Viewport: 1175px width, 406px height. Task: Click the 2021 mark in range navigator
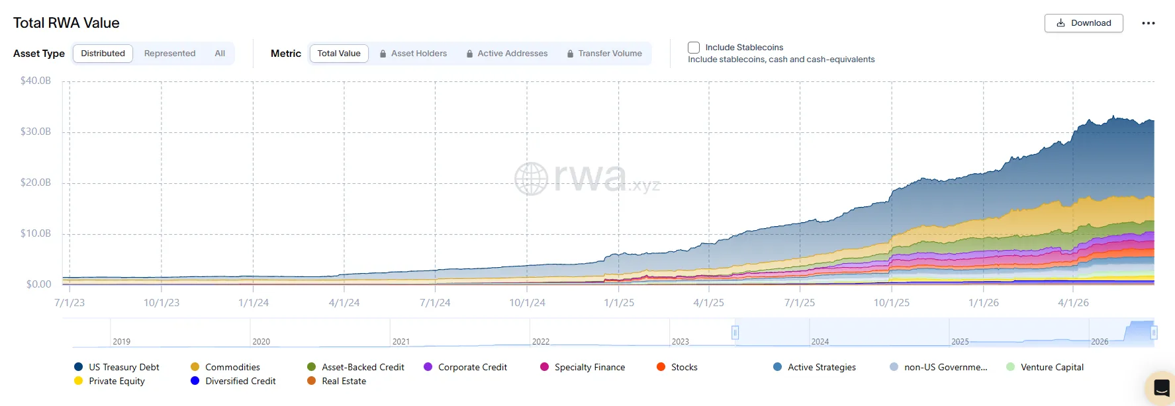coord(401,342)
